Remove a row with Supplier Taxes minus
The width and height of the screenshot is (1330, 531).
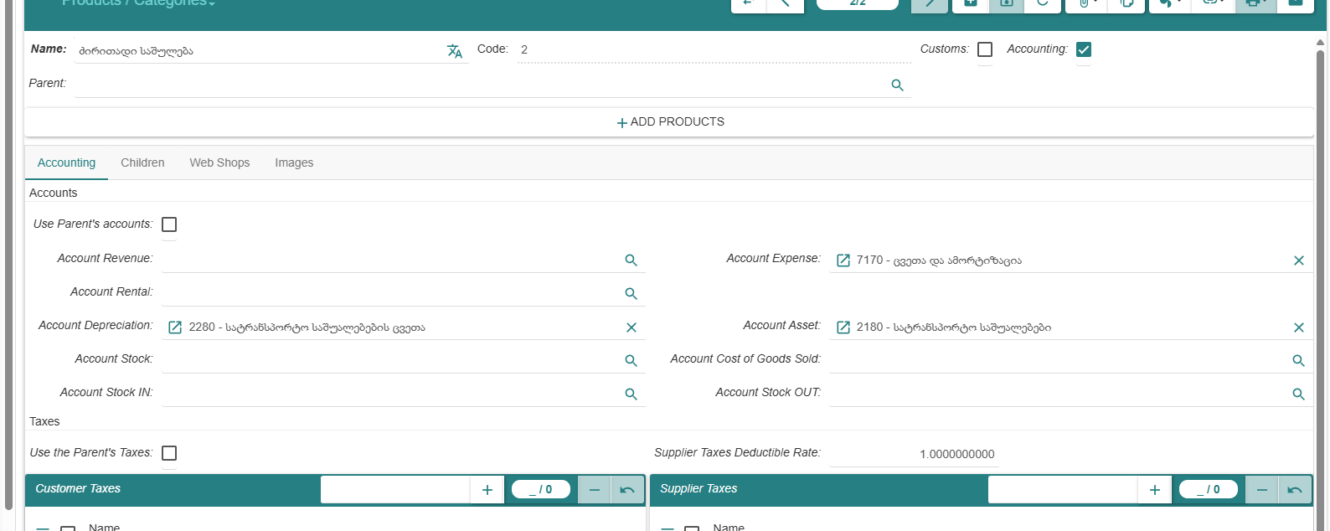click(1261, 490)
